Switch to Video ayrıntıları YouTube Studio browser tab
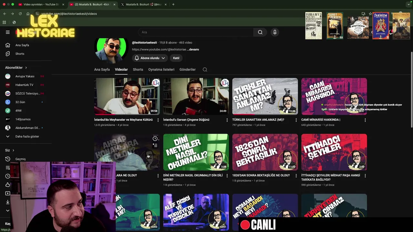413x232 pixels. pyautogui.click(x=41, y=5)
